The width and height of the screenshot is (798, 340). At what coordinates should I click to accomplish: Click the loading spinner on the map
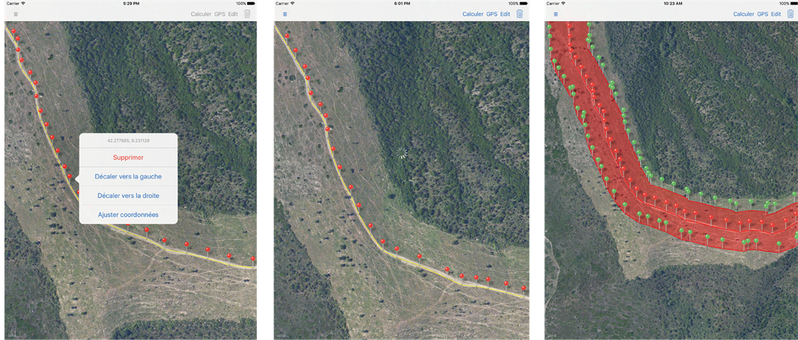401,153
